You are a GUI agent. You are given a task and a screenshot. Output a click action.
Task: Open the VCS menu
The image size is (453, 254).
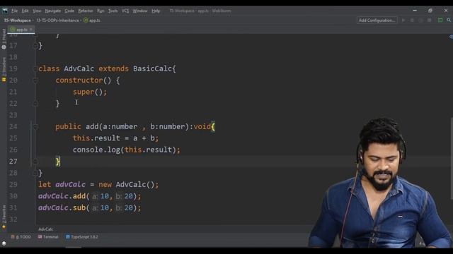point(125,11)
